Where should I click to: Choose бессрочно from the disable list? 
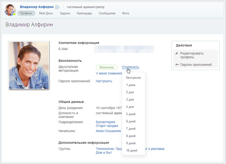pos(133,78)
